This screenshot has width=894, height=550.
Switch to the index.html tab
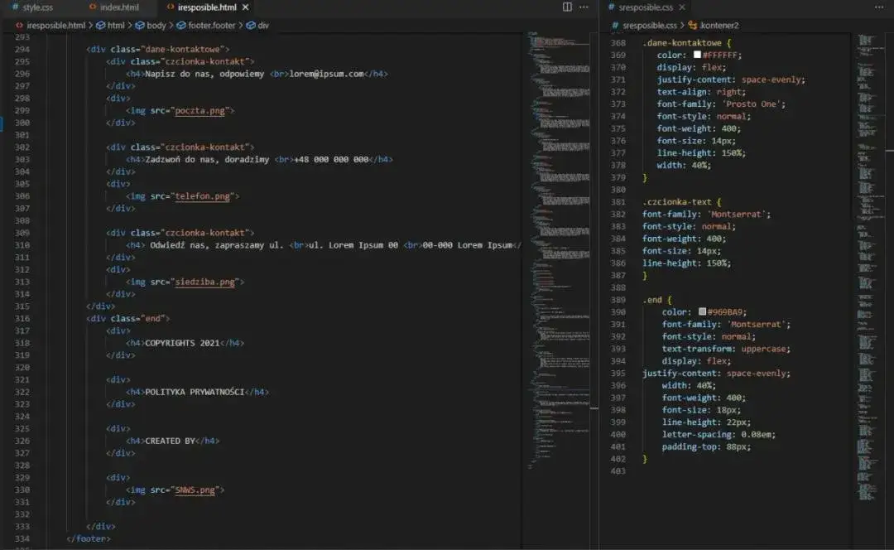pyautogui.click(x=120, y=7)
